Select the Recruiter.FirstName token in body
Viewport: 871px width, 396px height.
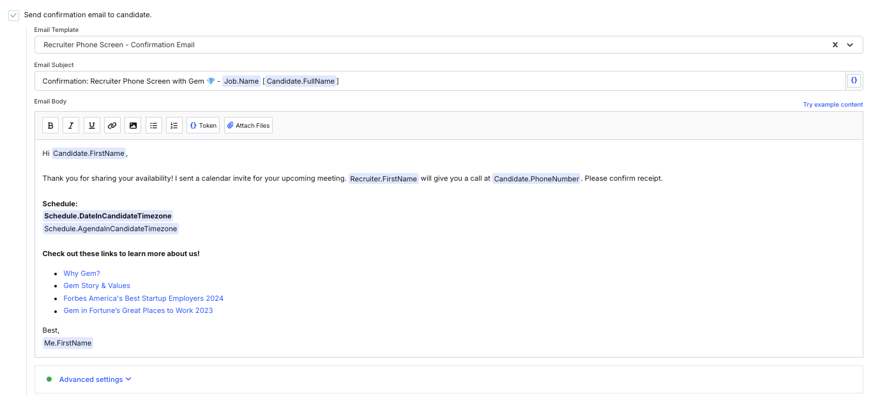pos(384,179)
